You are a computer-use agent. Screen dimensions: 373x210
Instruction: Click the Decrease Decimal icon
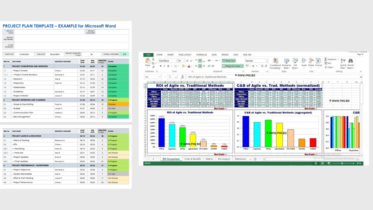[x=266, y=66]
